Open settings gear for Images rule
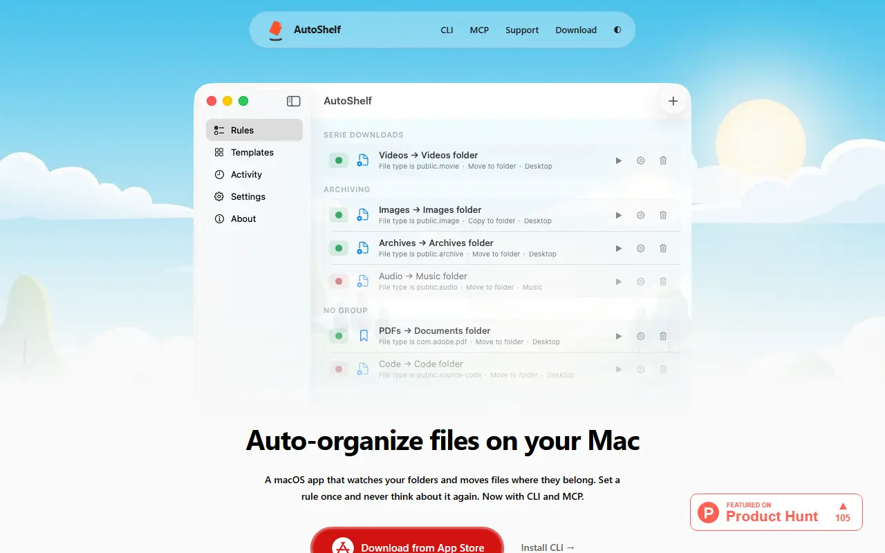 point(641,215)
